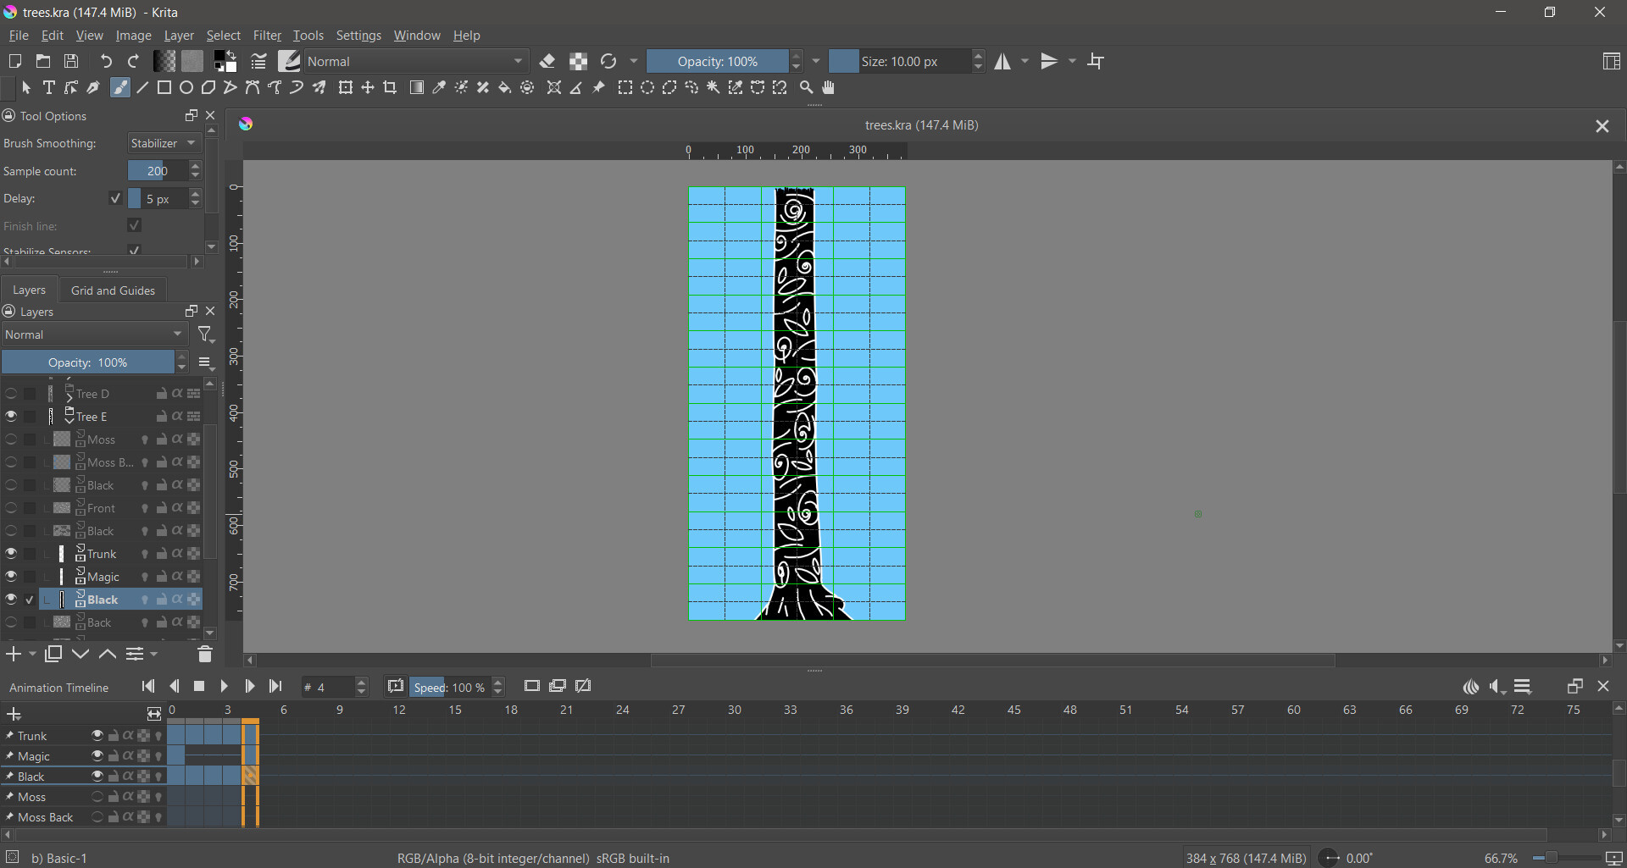Uncheck the Delay checkbox
Screen dimensions: 1627x868
tap(116, 198)
